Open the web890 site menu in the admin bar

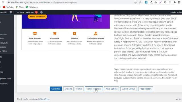4,12
